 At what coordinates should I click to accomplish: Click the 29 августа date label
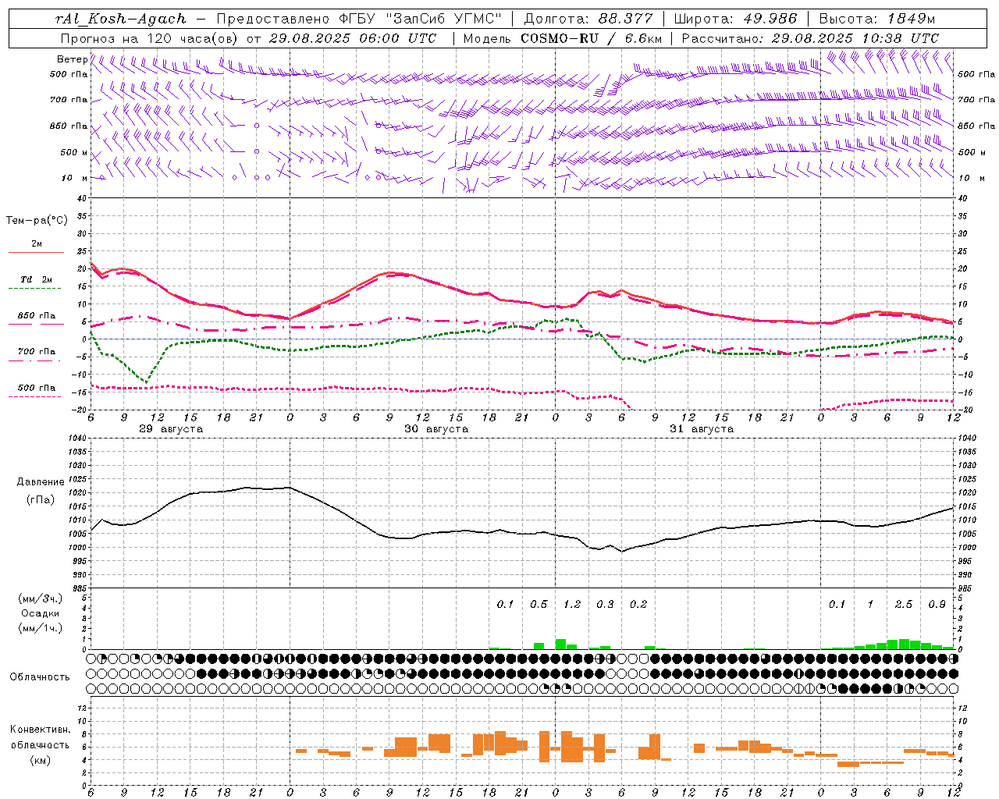coord(171,429)
